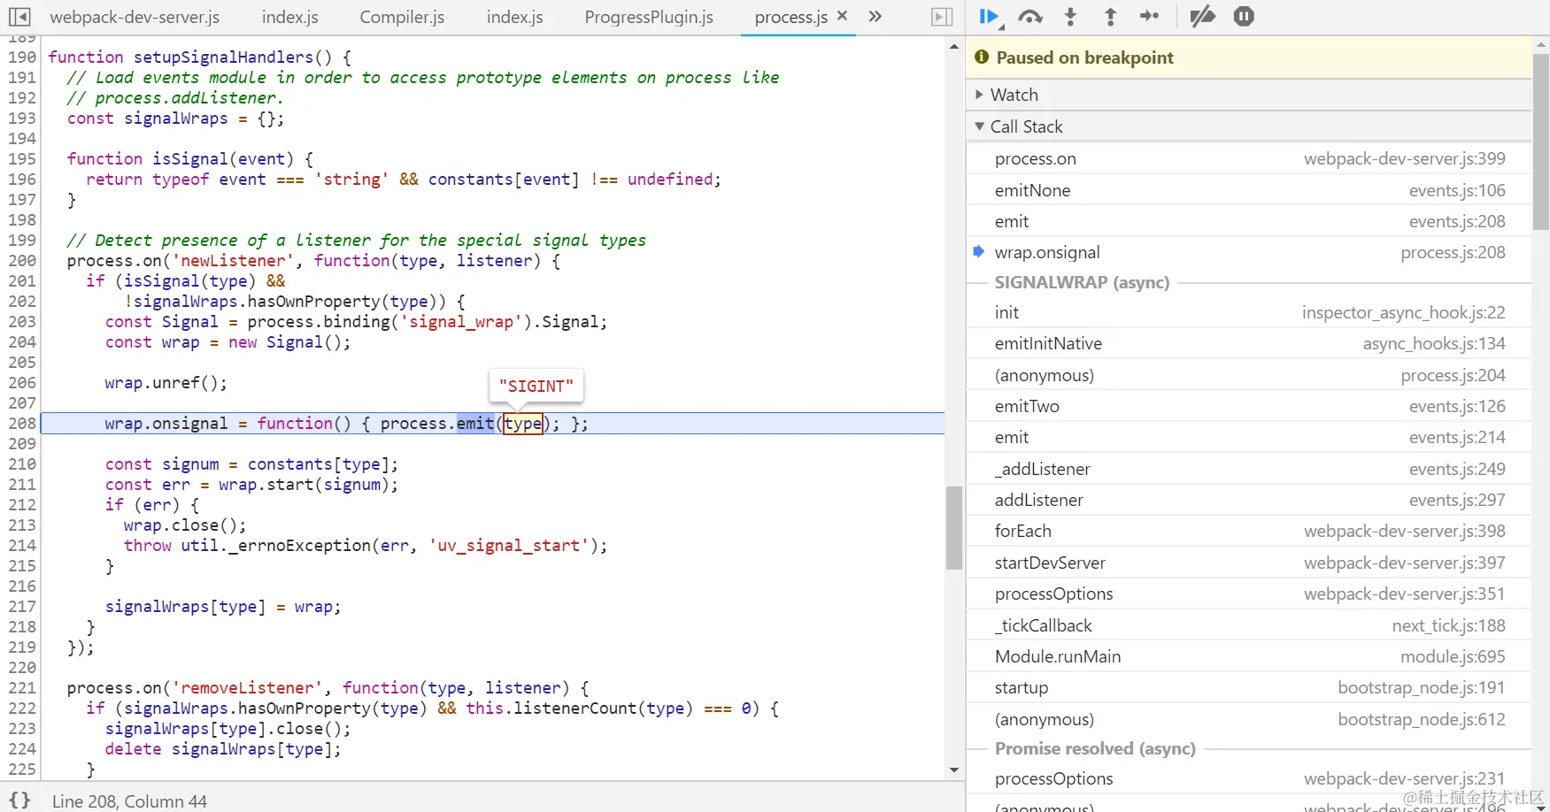Select the startDevServer call stack frame
This screenshot has width=1550, height=812.
tap(1248, 563)
